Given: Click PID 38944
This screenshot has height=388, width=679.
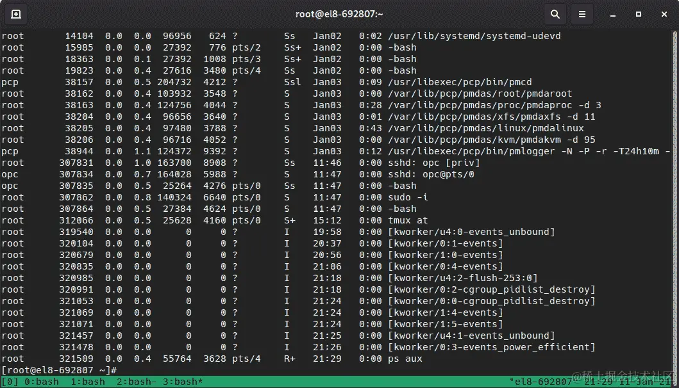Looking at the screenshot, I should 79,151.
